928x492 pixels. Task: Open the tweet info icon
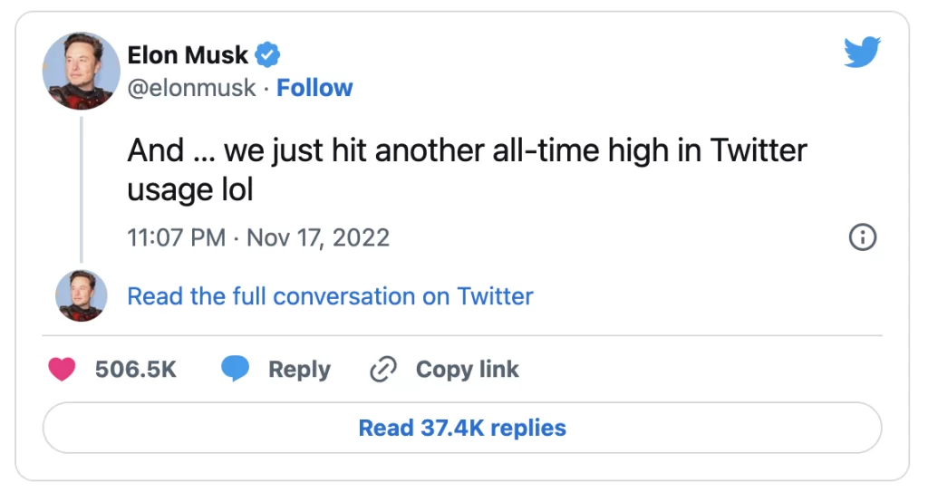[x=862, y=237]
